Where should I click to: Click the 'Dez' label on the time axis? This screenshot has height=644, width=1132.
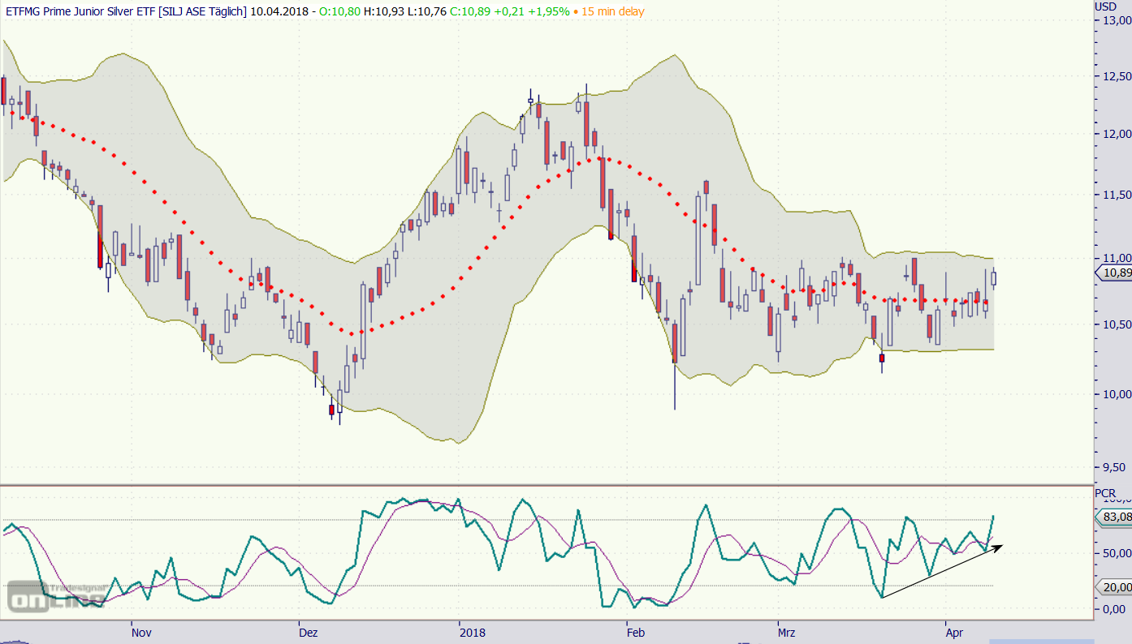[309, 632]
